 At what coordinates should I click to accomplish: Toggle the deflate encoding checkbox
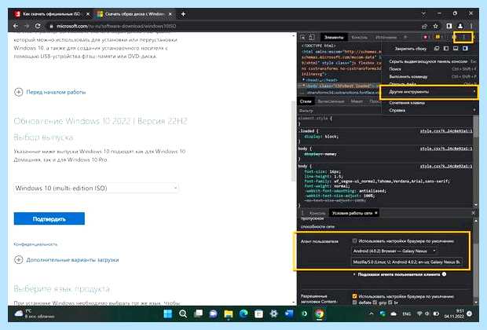tap(355, 302)
